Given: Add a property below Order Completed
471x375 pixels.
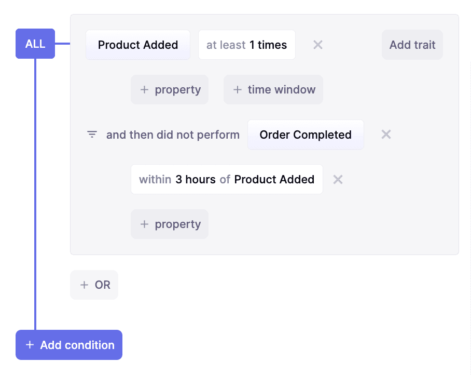Looking at the screenshot, I should 170,224.
